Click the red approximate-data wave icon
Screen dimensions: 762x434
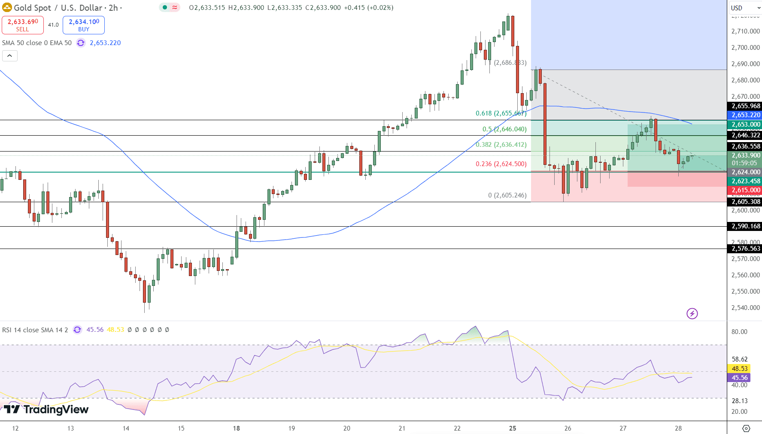click(175, 7)
